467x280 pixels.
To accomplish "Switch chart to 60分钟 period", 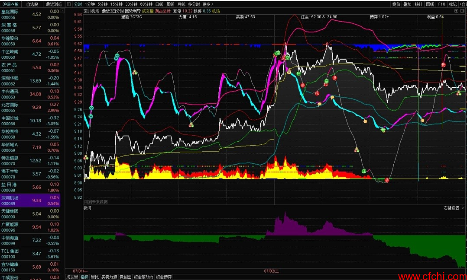I will [x=146, y=4].
